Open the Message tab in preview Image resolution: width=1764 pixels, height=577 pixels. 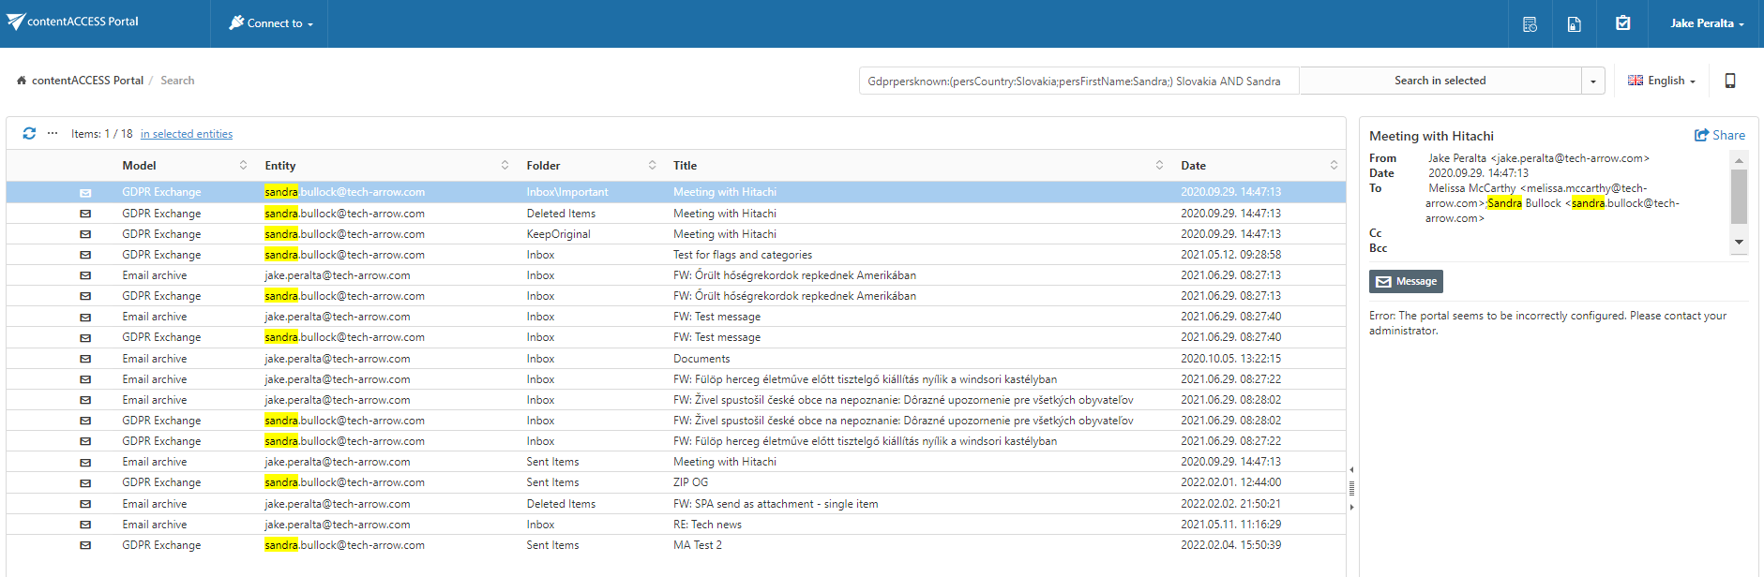pyautogui.click(x=1406, y=281)
